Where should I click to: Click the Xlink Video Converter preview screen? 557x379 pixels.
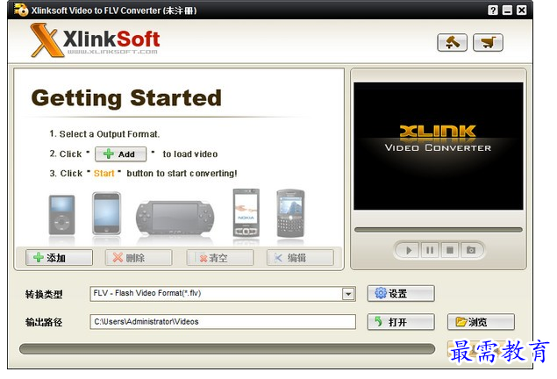(439, 146)
